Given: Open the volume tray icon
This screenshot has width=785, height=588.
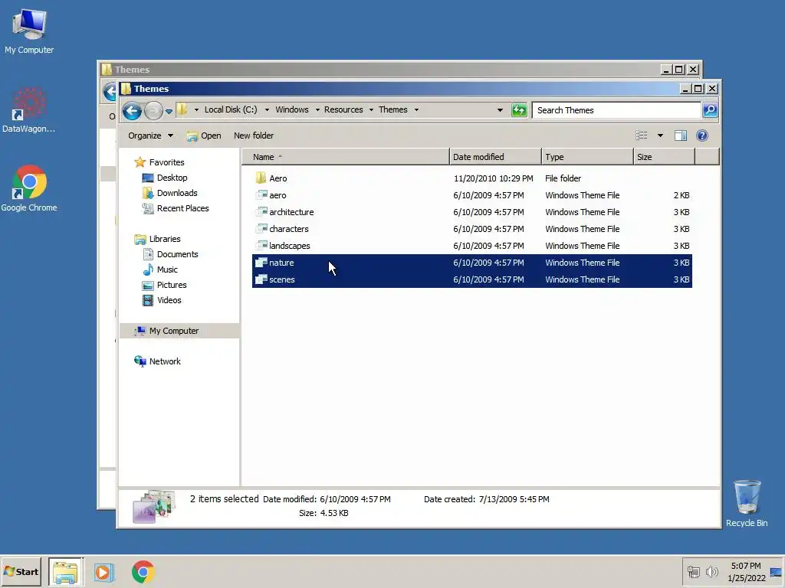Looking at the screenshot, I should (x=711, y=571).
